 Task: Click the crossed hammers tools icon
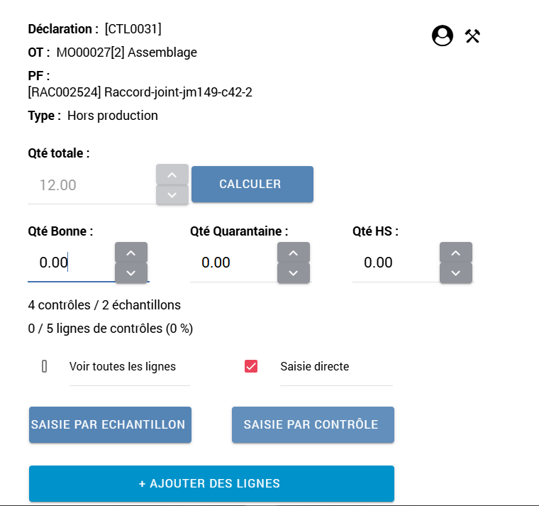click(472, 35)
